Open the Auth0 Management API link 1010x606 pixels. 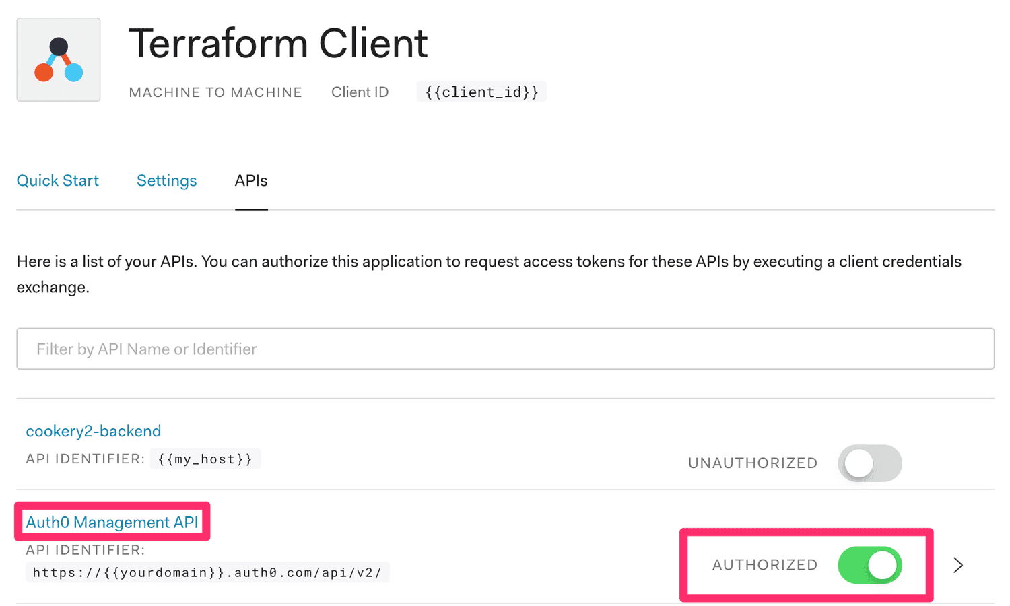pos(112,523)
